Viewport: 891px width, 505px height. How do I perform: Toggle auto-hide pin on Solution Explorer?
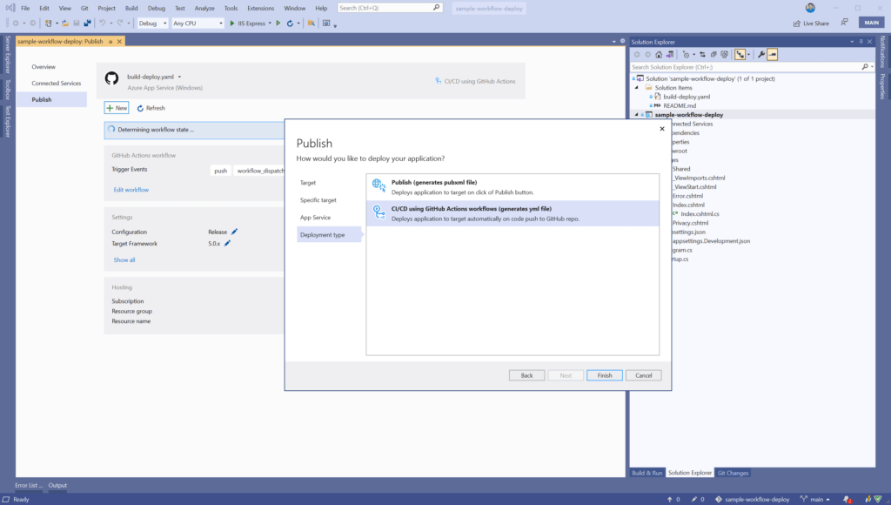[x=861, y=41]
